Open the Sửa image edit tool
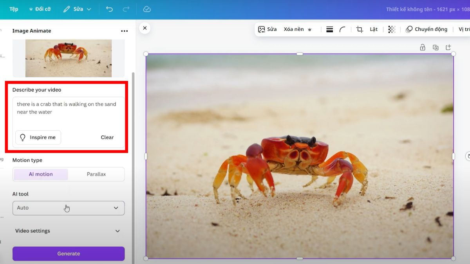 [267, 29]
